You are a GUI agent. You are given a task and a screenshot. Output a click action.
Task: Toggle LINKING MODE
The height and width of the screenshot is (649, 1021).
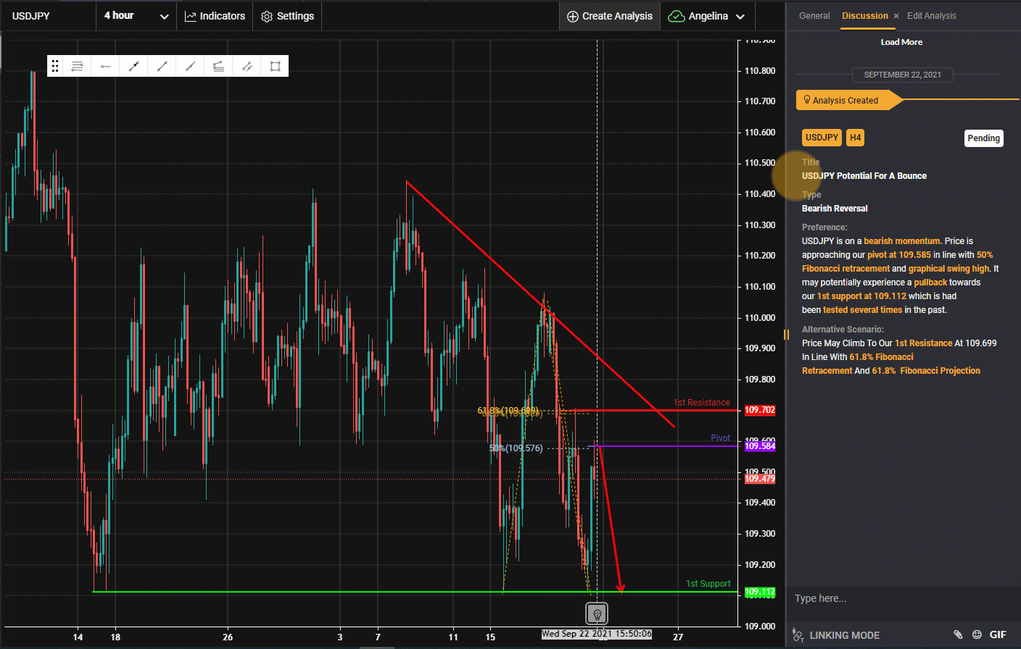[844, 635]
